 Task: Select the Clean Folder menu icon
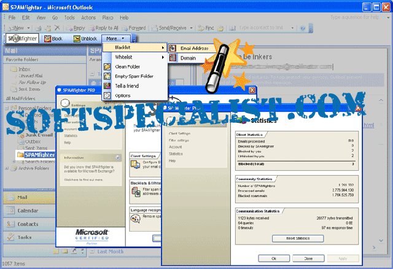[108, 66]
